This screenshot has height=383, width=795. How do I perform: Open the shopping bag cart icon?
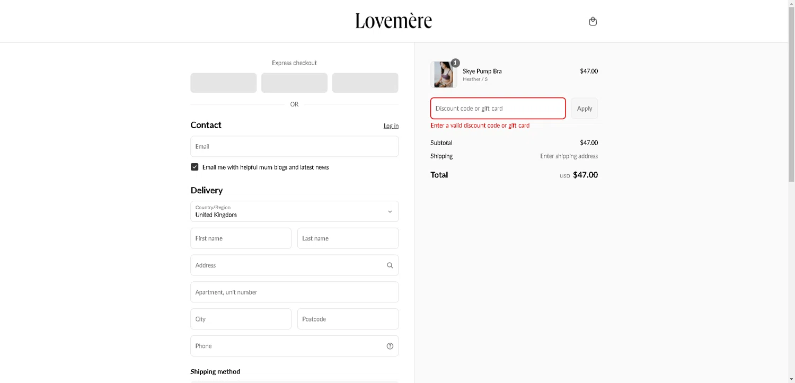click(x=593, y=21)
